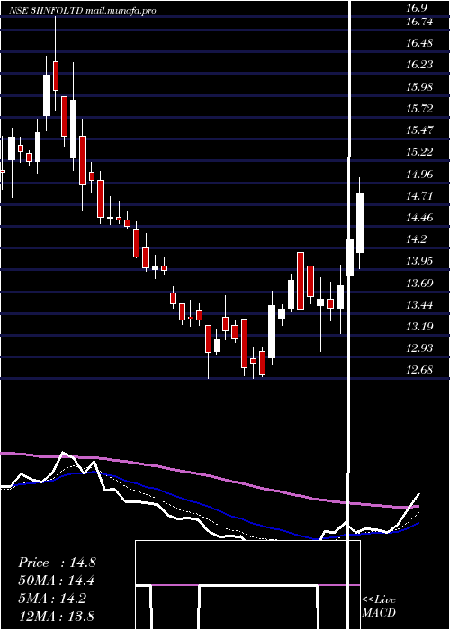
Task: Click the 12.93 price axis label
Action: point(419,348)
